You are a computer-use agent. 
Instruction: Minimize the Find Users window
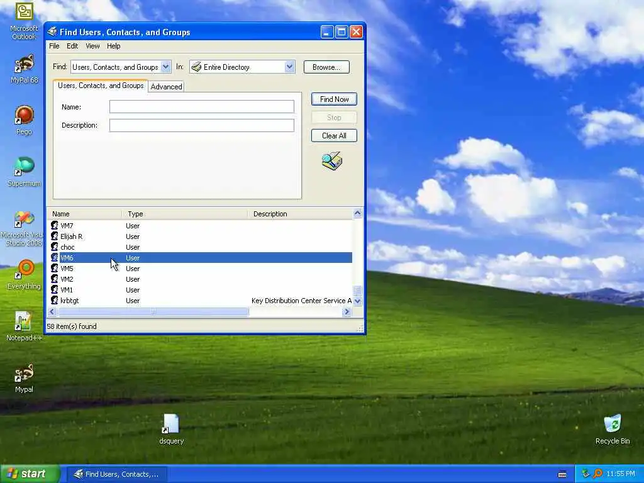327,32
